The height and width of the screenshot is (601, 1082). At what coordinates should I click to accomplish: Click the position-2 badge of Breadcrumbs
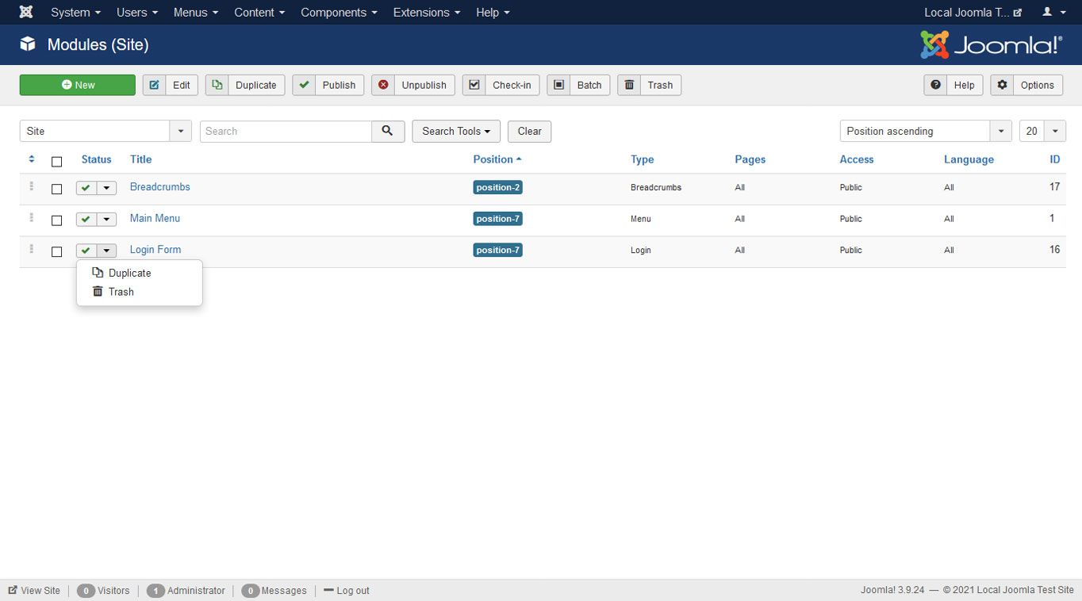[498, 187]
